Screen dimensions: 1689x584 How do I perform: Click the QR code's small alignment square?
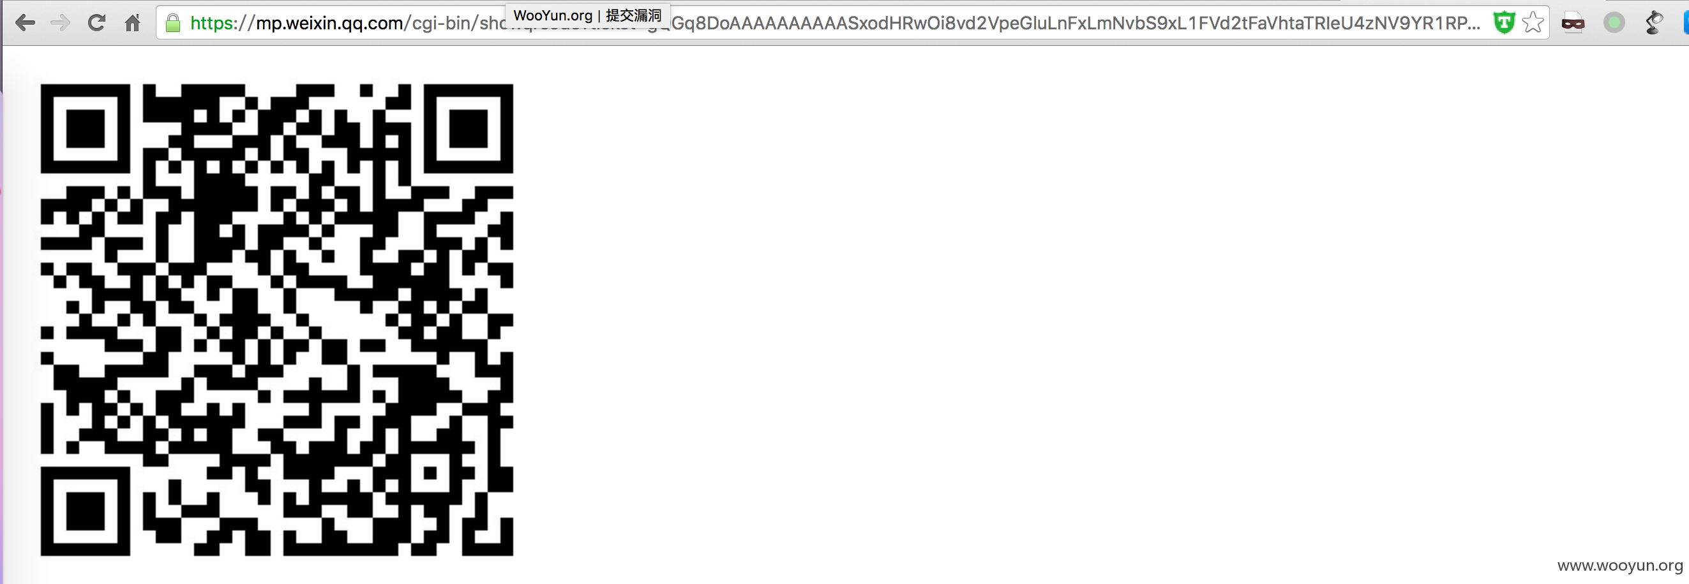click(430, 472)
